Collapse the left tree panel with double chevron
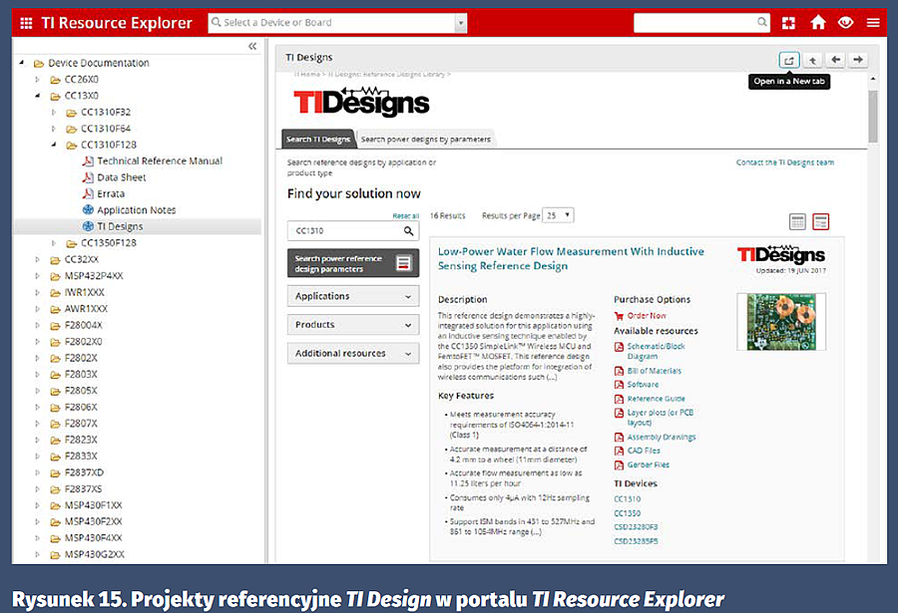Viewport: 898px width, 613px height. click(x=252, y=46)
